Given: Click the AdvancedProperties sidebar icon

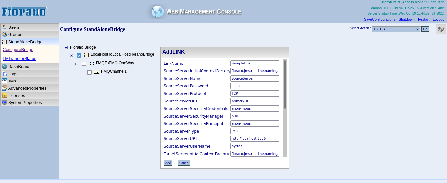Looking at the screenshot, I should [x=4, y=88].
